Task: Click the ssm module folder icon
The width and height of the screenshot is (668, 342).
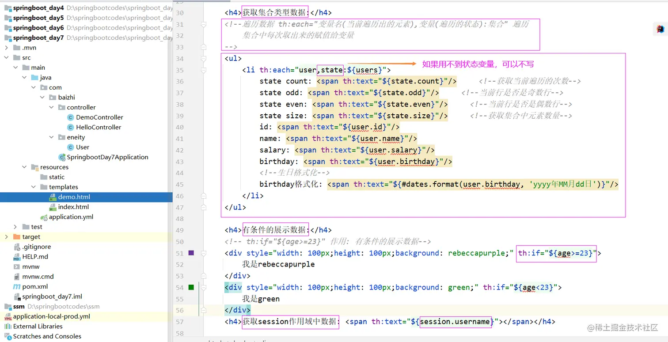Action: [x=8, y=306]
